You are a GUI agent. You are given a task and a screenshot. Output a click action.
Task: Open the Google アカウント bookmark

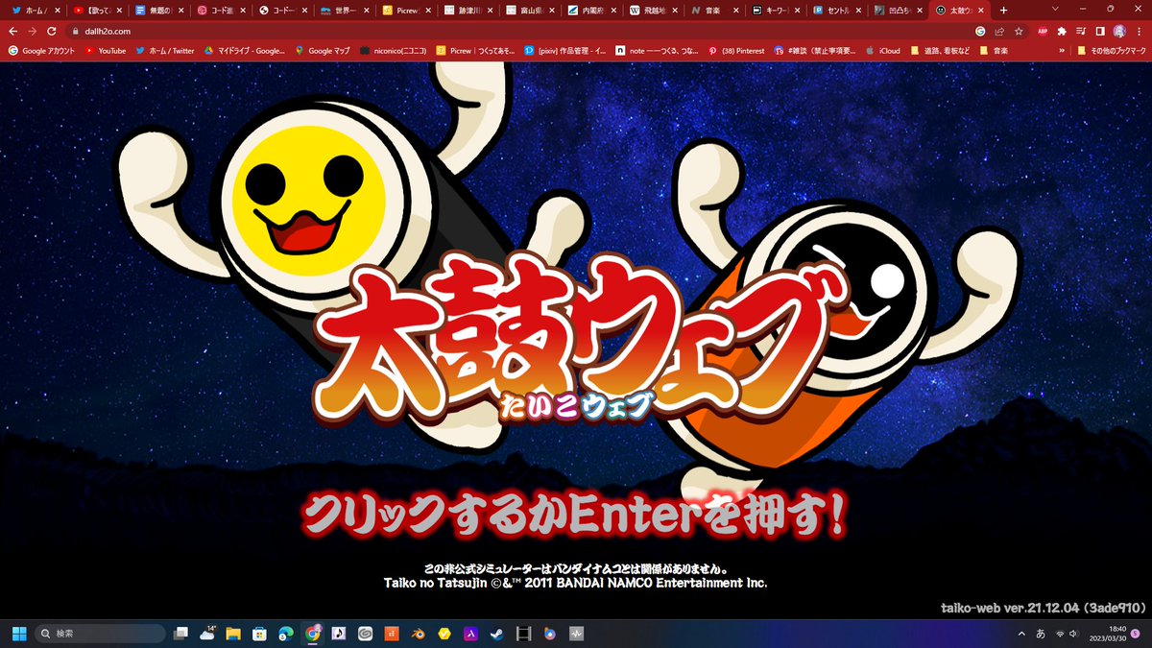[x=40, y=50]
